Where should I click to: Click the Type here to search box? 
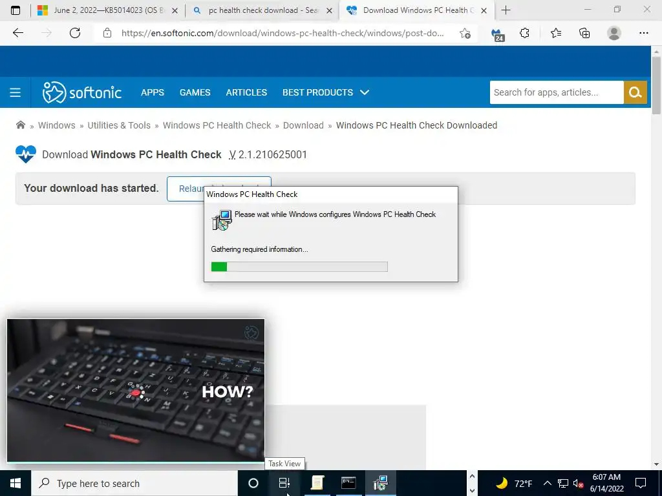(134, 483)
